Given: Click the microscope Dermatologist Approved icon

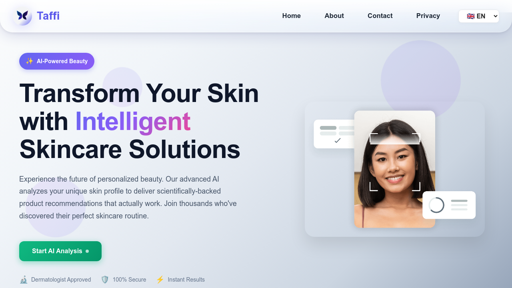Looking at the screenshot, I should pyautogui.click(x=24, y=280).
